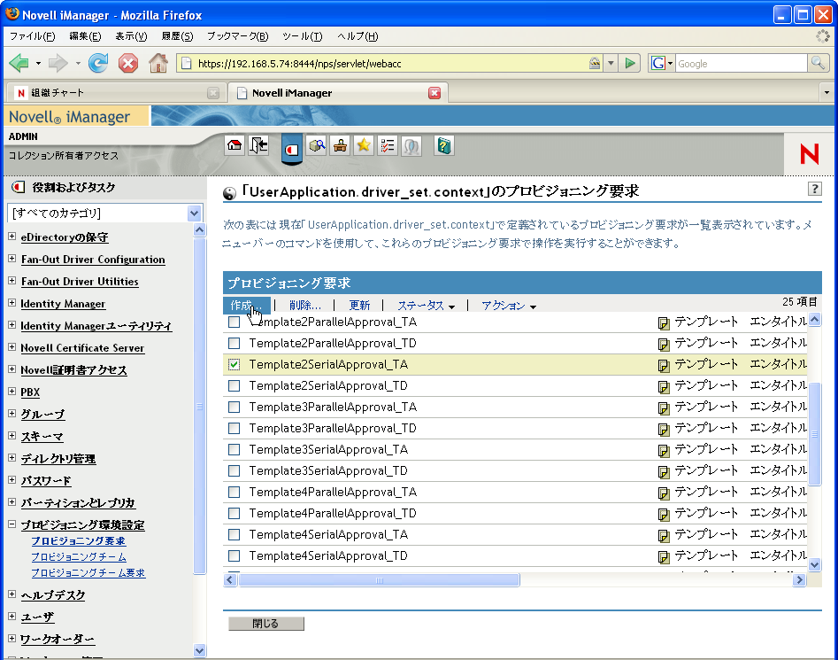Viewport: 838px width, 660px height.
Task: Click the 削除 delete link
Action: coord(305,306)
